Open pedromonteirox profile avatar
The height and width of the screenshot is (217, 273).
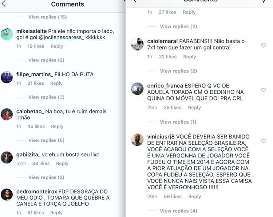click(x=7, y=194)
